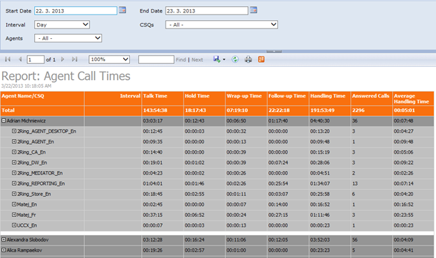Click total answered calls 2296
The width and height of the screenshot is (436, 258).
(358, 111)
